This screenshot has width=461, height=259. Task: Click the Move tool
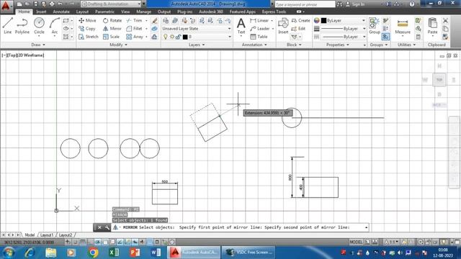[87, 20]
